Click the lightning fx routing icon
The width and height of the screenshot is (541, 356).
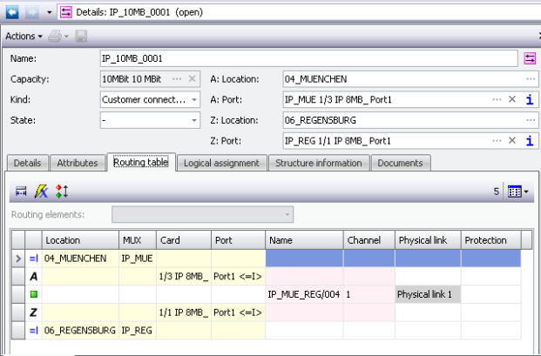point(42,191)
